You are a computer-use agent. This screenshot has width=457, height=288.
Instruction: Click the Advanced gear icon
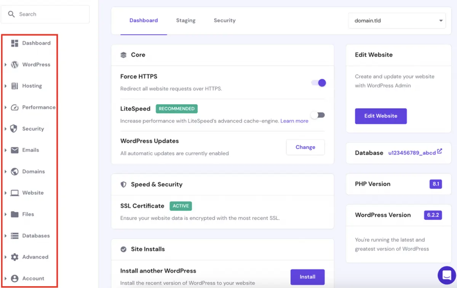pyautogui.click(x=14, y=257)
